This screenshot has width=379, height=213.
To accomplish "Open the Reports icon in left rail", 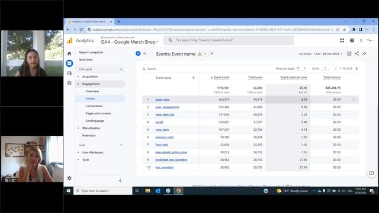I will (x=69, y=63).
